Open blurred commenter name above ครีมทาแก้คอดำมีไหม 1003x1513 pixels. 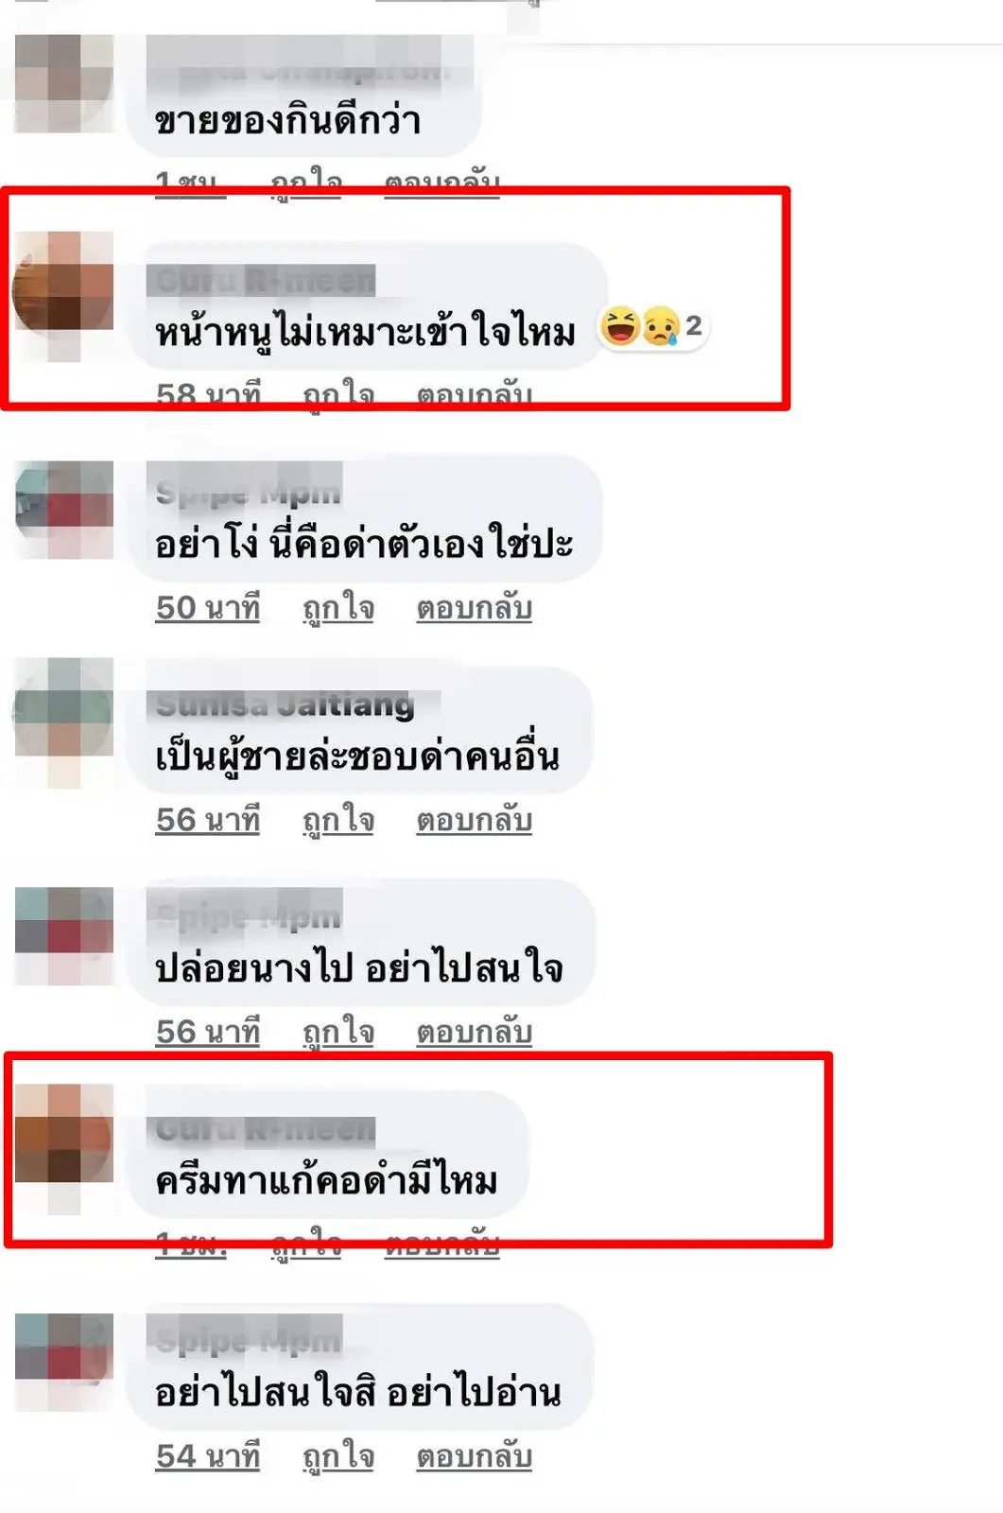point(262,1128)
